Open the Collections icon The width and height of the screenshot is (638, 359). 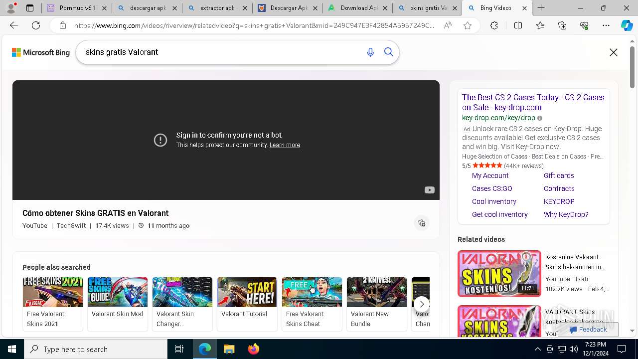pyautogui.click(x=562, y=25)
